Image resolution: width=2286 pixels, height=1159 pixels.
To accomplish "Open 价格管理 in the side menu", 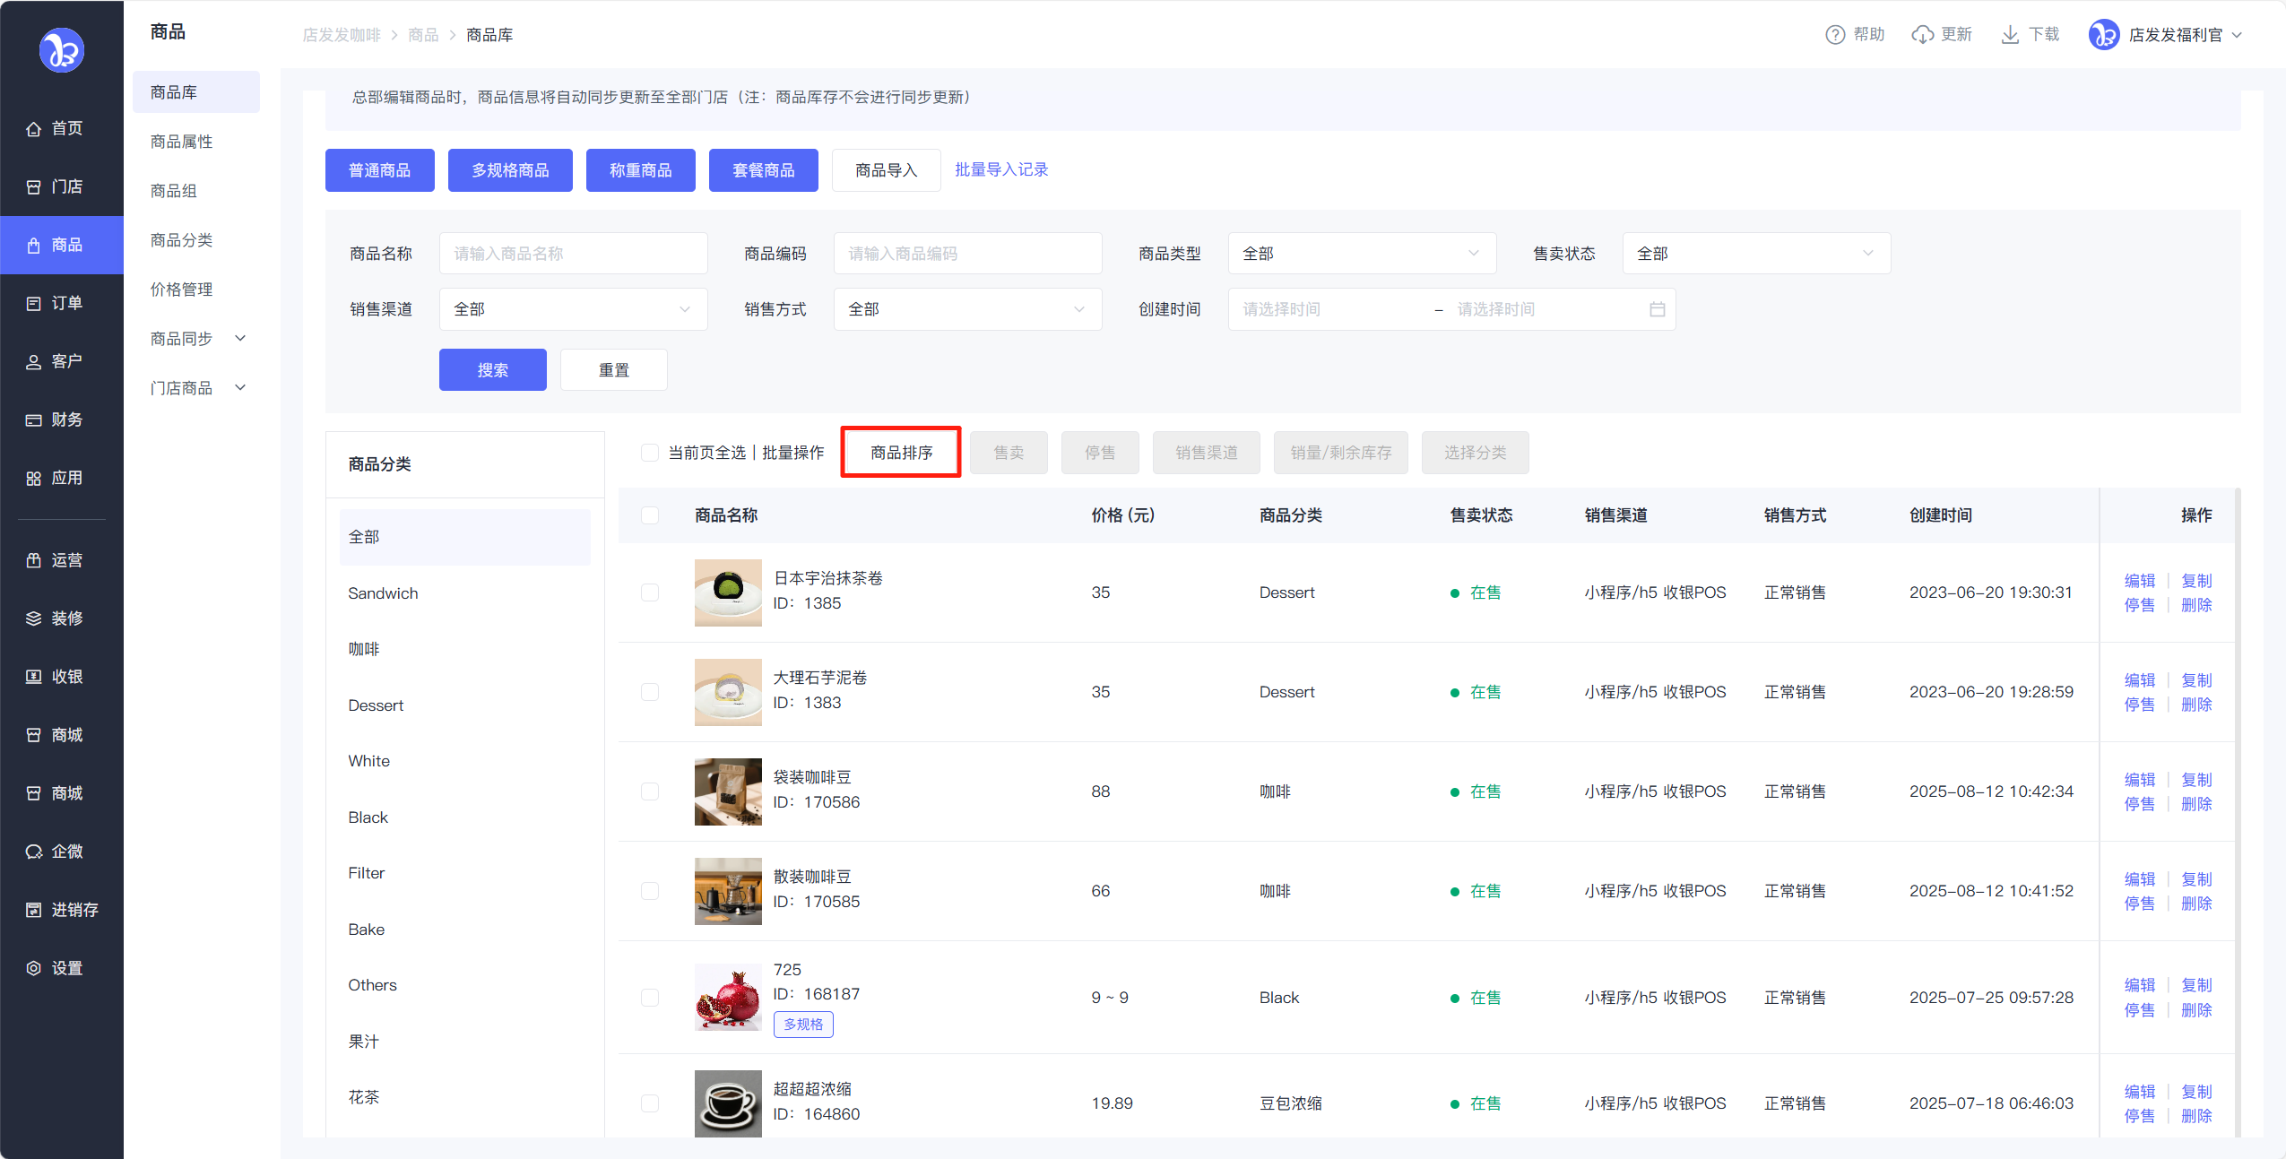I will pos(182,290).
